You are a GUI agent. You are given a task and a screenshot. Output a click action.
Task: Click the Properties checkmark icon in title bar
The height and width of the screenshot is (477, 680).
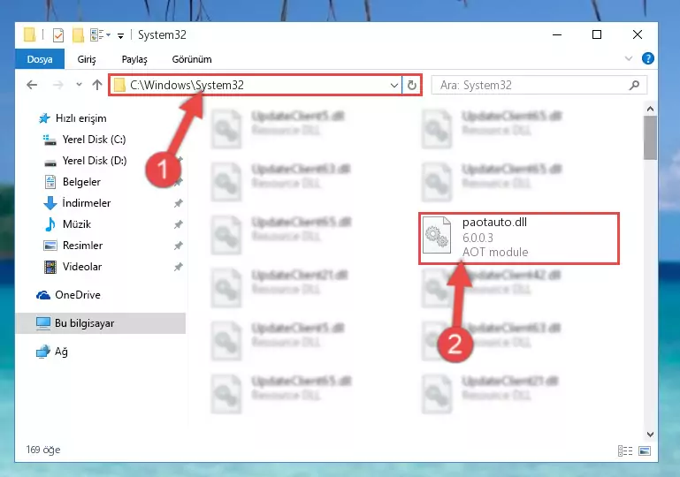pos(58,35)
